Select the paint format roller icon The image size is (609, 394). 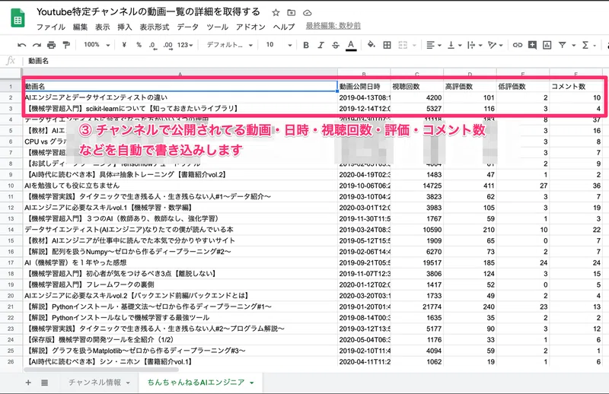pyautogui.click(x=66, y=45)
